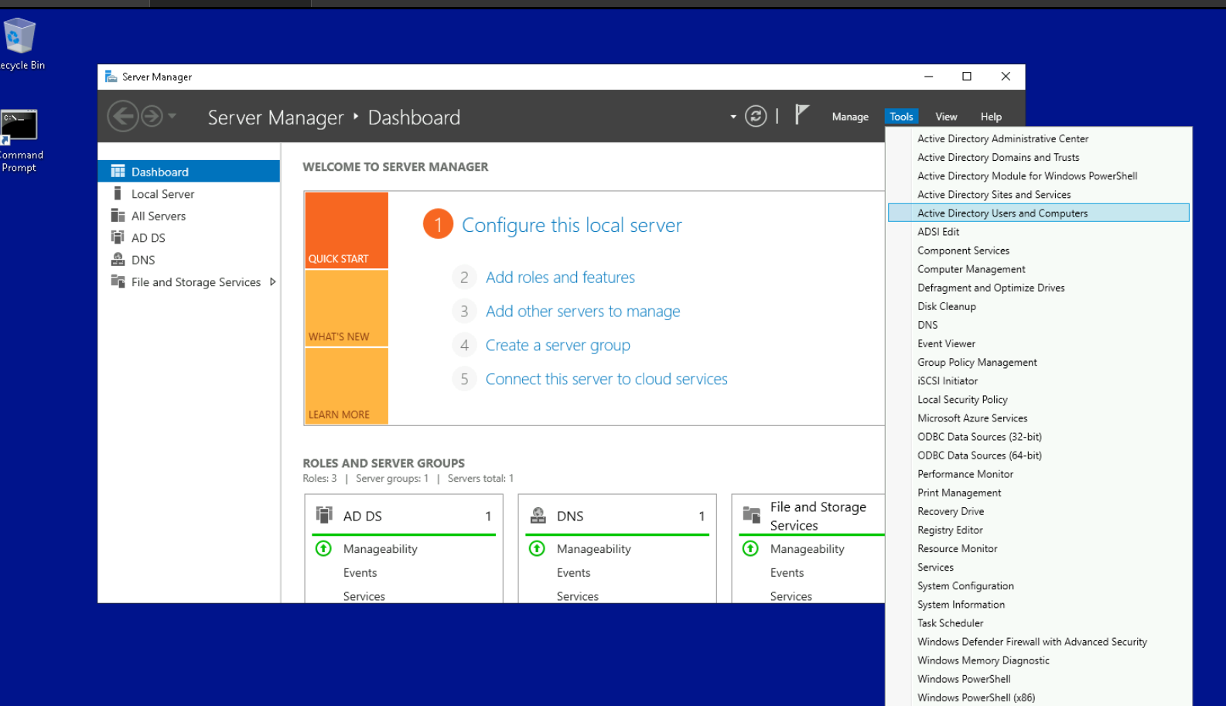1226x706 pixels.
Task: Open Services in the AD DS tile
Action: pos(364,596)
